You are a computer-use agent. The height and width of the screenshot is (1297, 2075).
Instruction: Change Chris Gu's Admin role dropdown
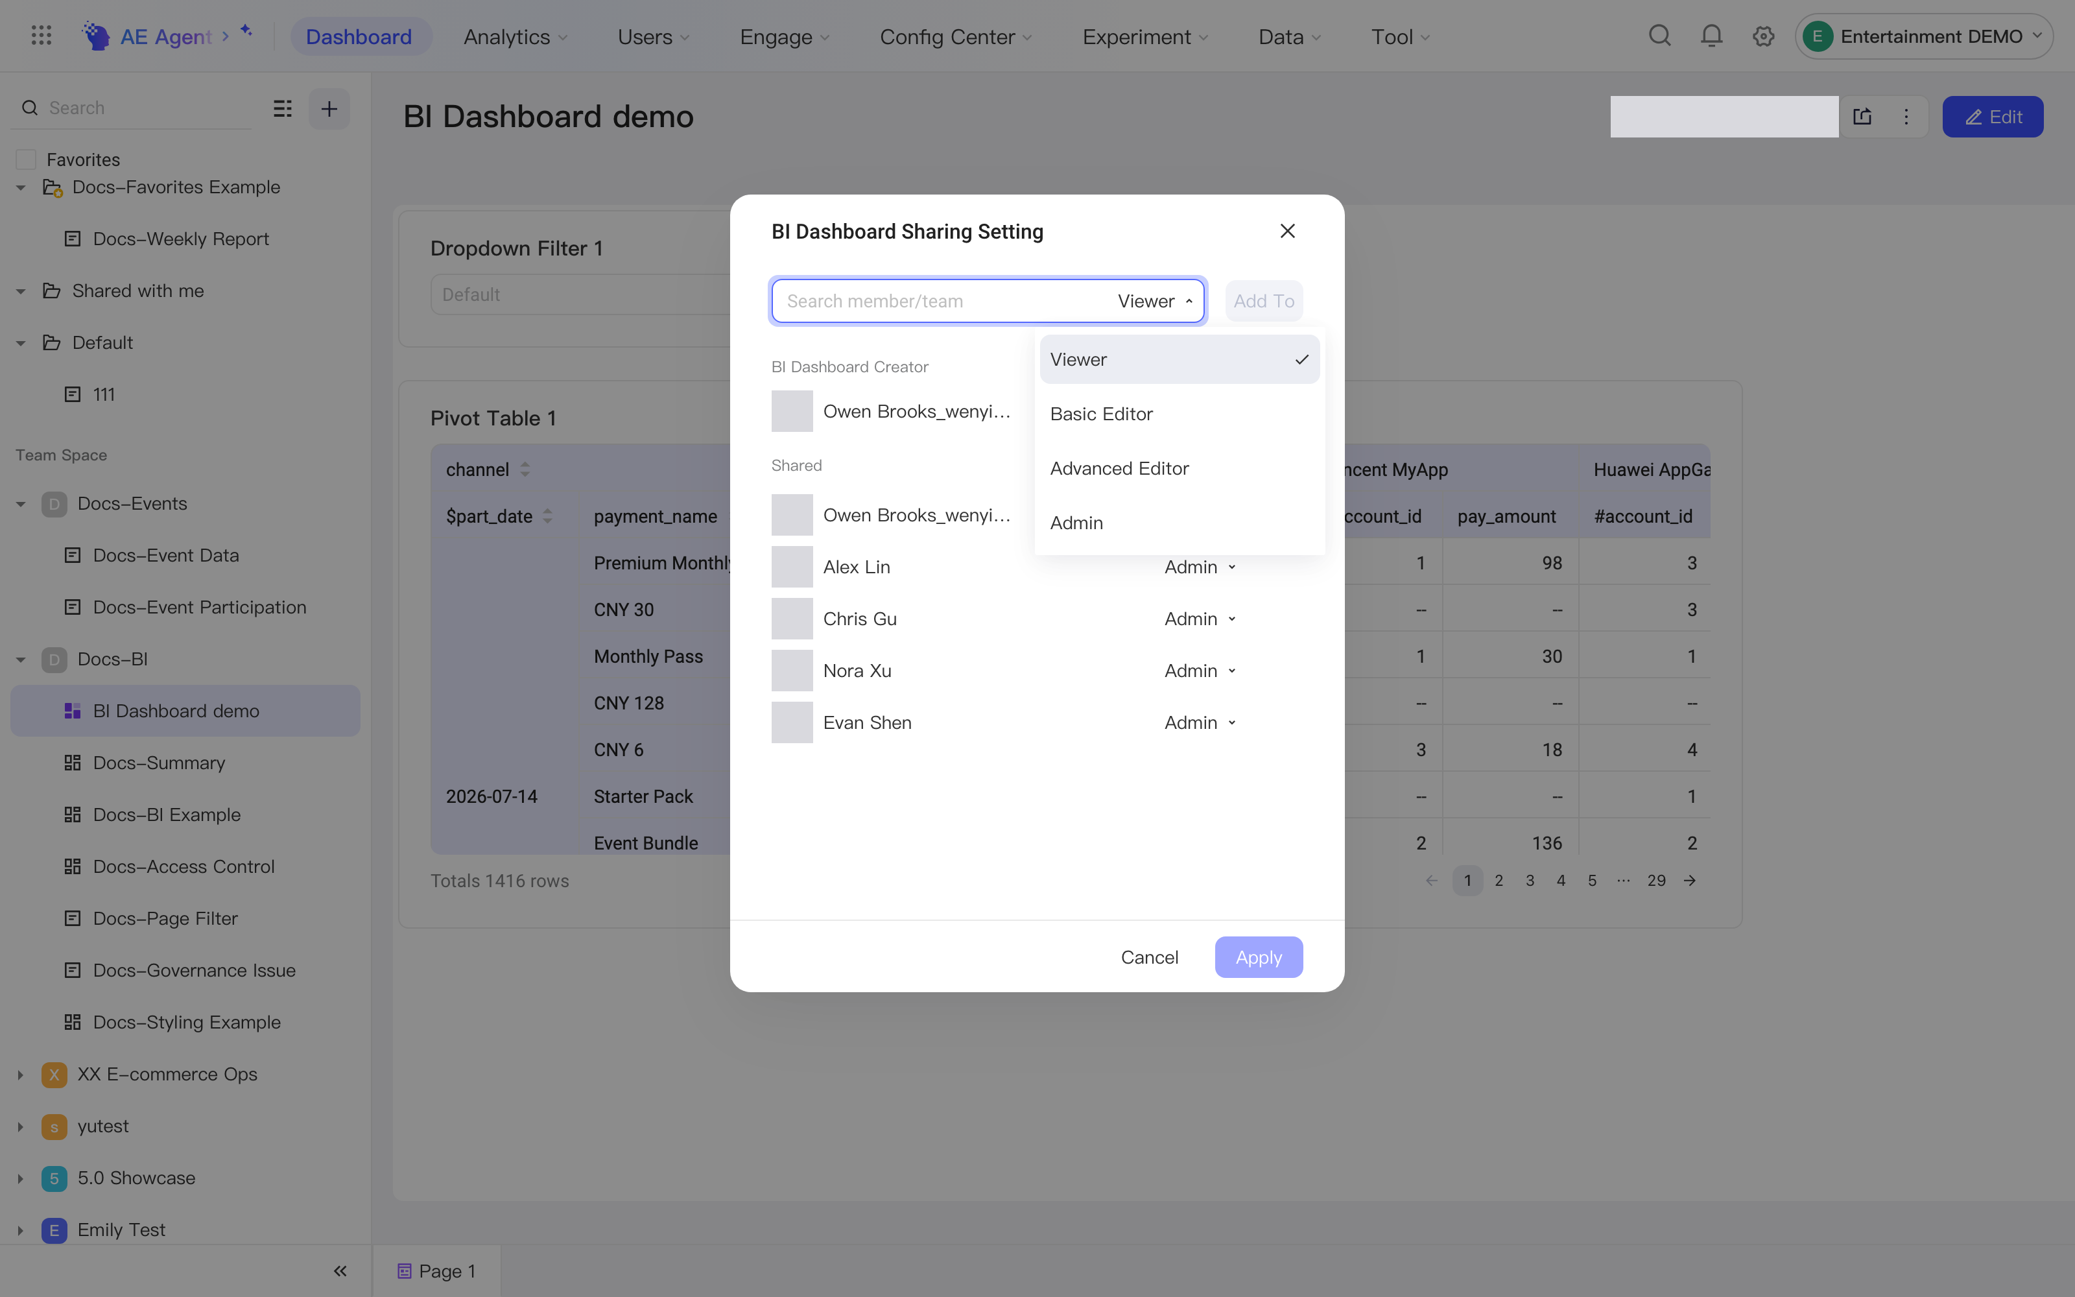tap(1200, 619)
